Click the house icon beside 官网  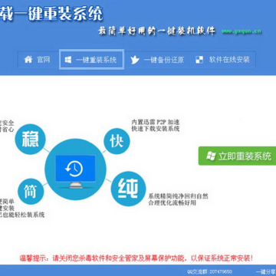click(x=28, y=60)
